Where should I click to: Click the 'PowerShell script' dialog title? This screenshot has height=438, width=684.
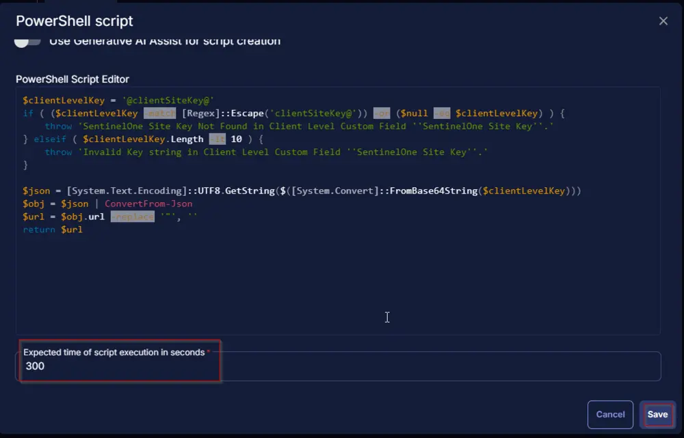click(74, 21)
